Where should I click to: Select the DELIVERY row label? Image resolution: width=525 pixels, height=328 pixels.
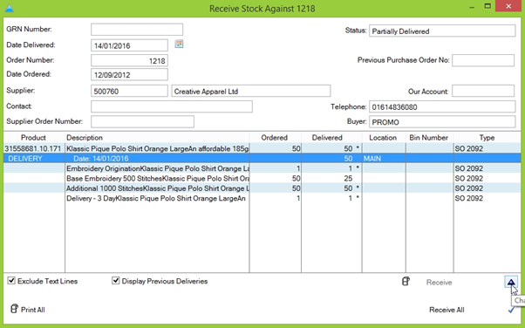(25, 159)
